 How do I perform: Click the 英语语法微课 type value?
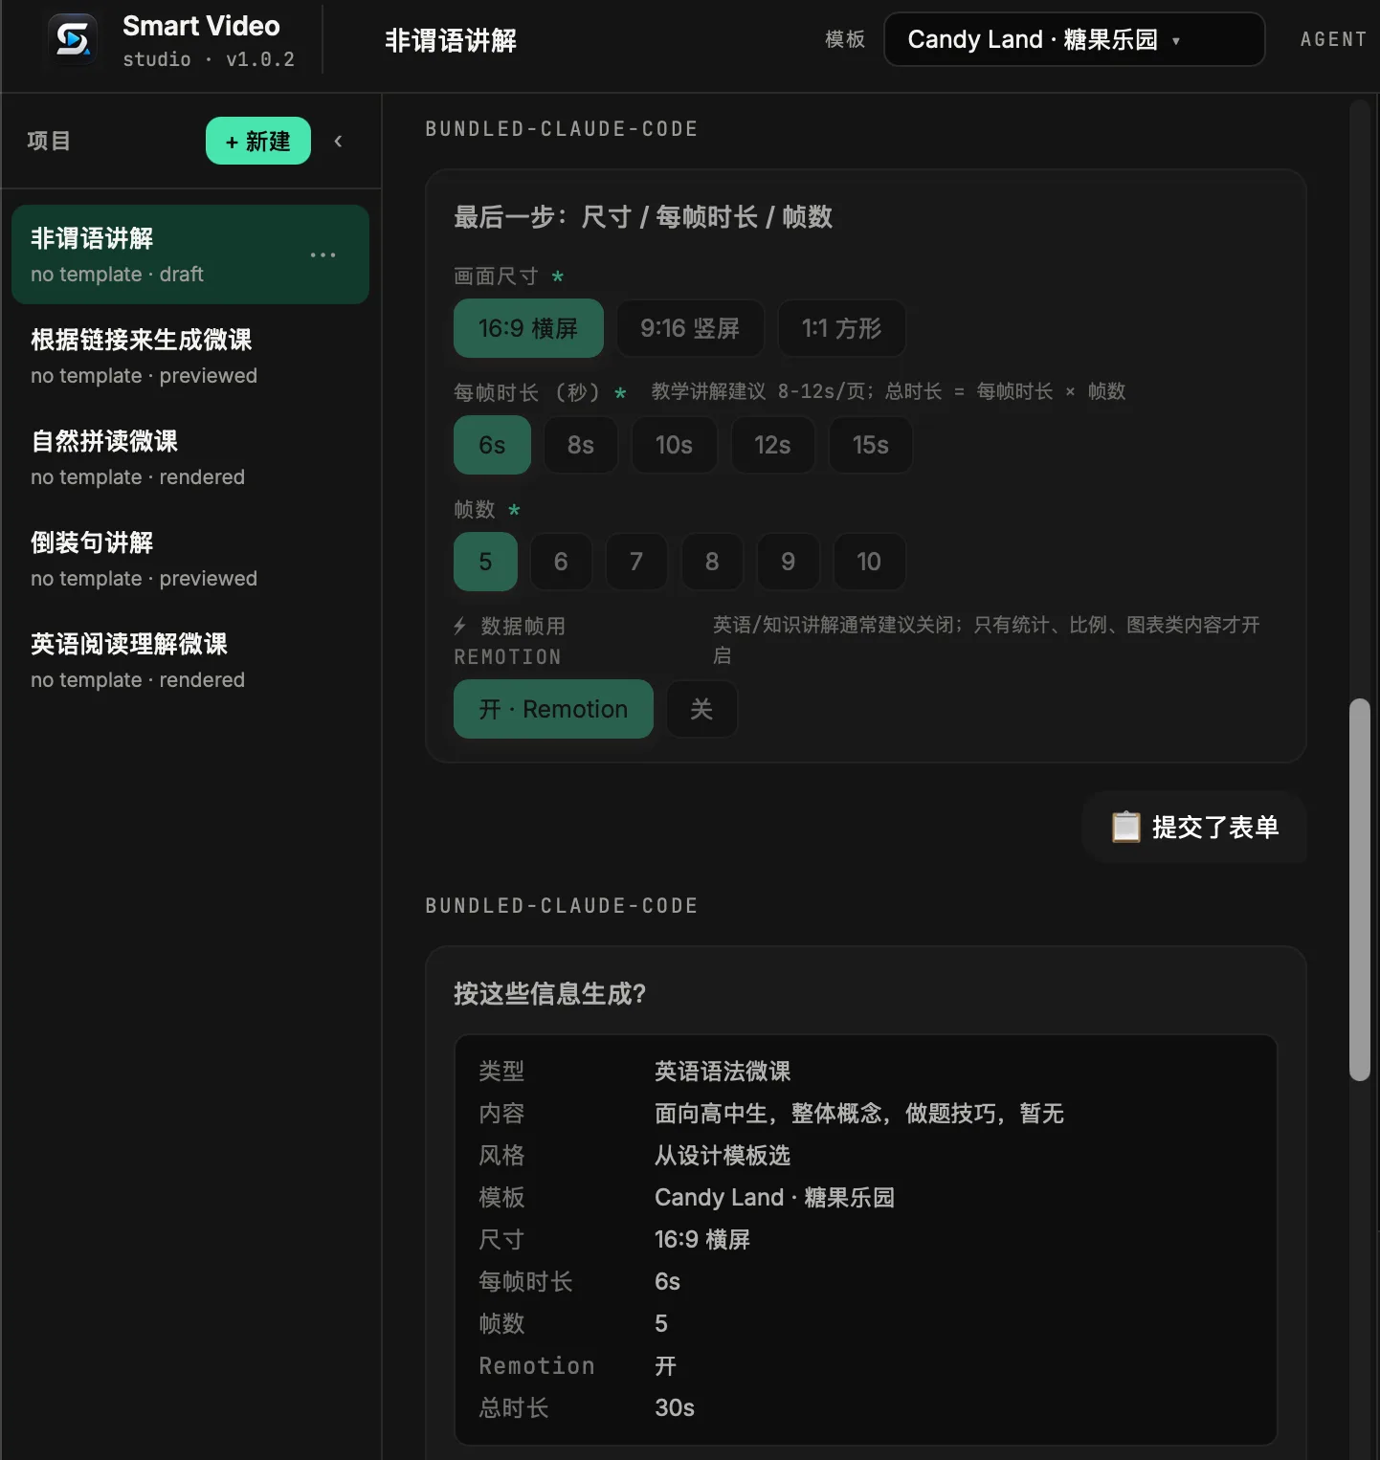(723, 1071)
